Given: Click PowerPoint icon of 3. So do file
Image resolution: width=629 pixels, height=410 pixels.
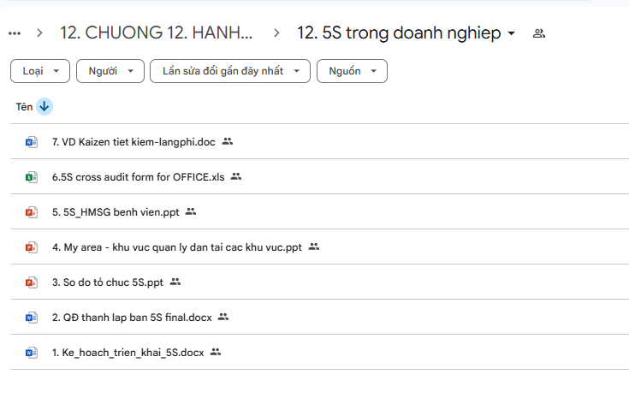Looking at the screenshot, I should click(x=32, y=282).
